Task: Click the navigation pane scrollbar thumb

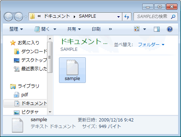Action: (x=50, y=57)
